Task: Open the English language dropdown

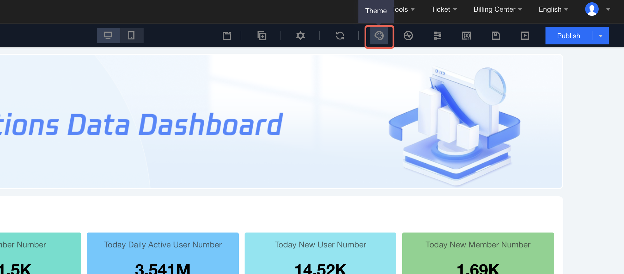Action: click(554, 9)
